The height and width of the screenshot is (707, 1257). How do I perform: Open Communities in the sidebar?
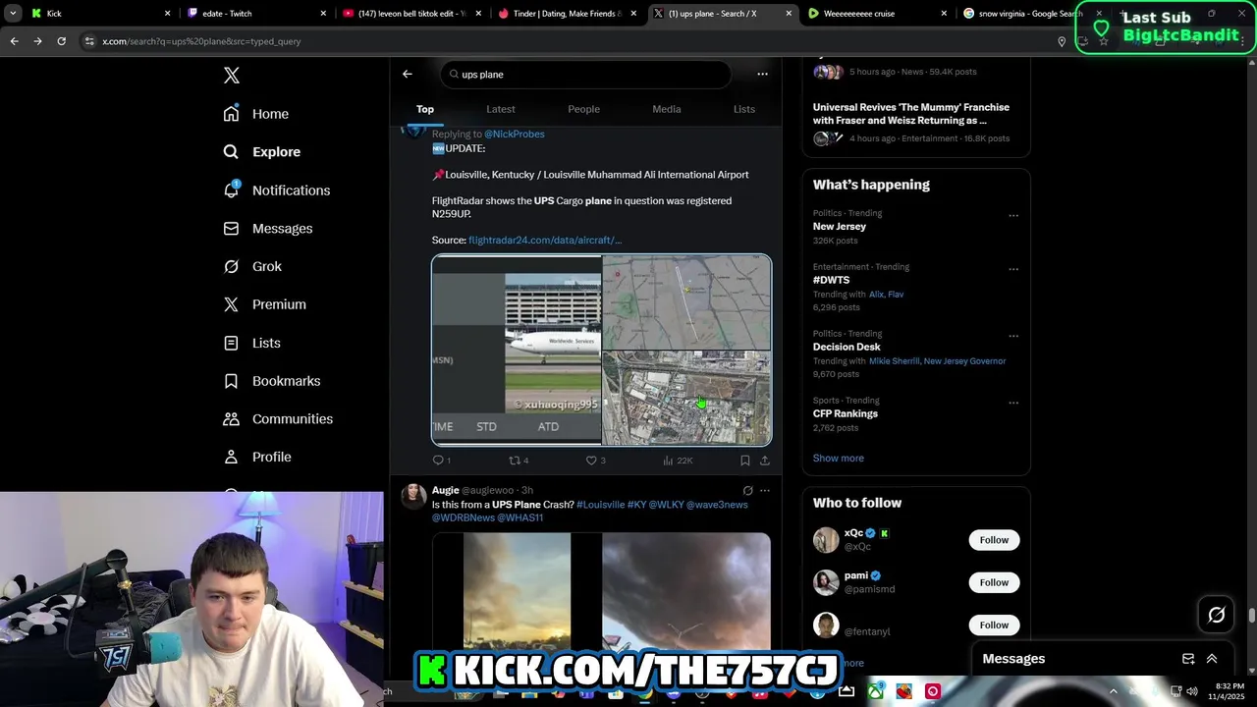tap(278, 419)
